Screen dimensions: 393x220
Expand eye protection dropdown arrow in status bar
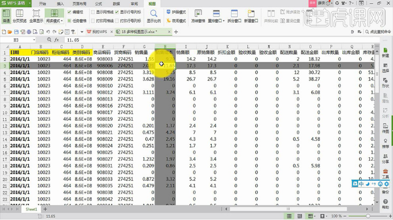(x=326, y=216)
